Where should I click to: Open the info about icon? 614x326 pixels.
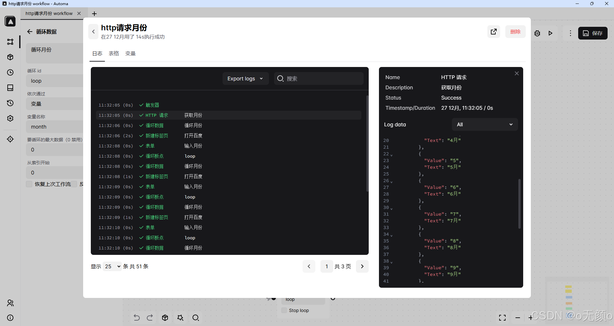(10, 318)
